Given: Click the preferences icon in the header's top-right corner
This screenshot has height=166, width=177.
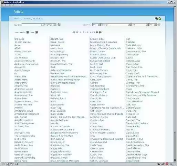Looking at the screenshot, I should click(x=156, y=18).
